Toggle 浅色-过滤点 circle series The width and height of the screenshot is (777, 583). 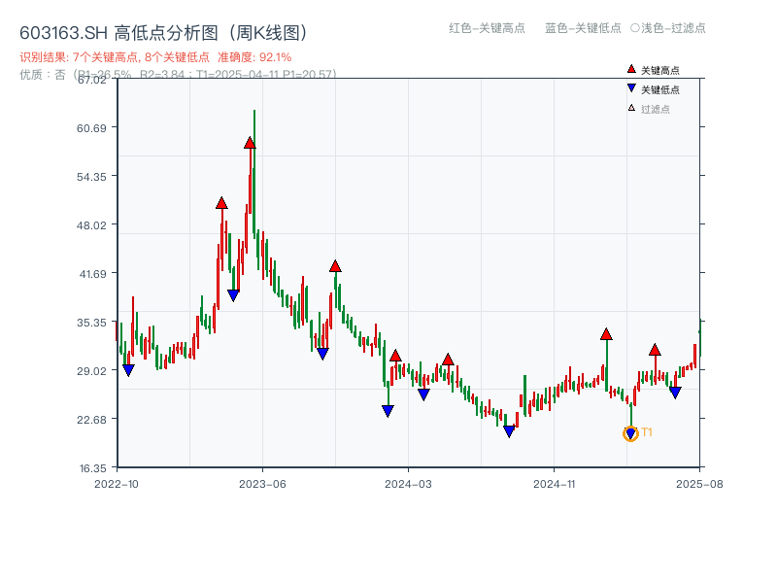point(670,29)
